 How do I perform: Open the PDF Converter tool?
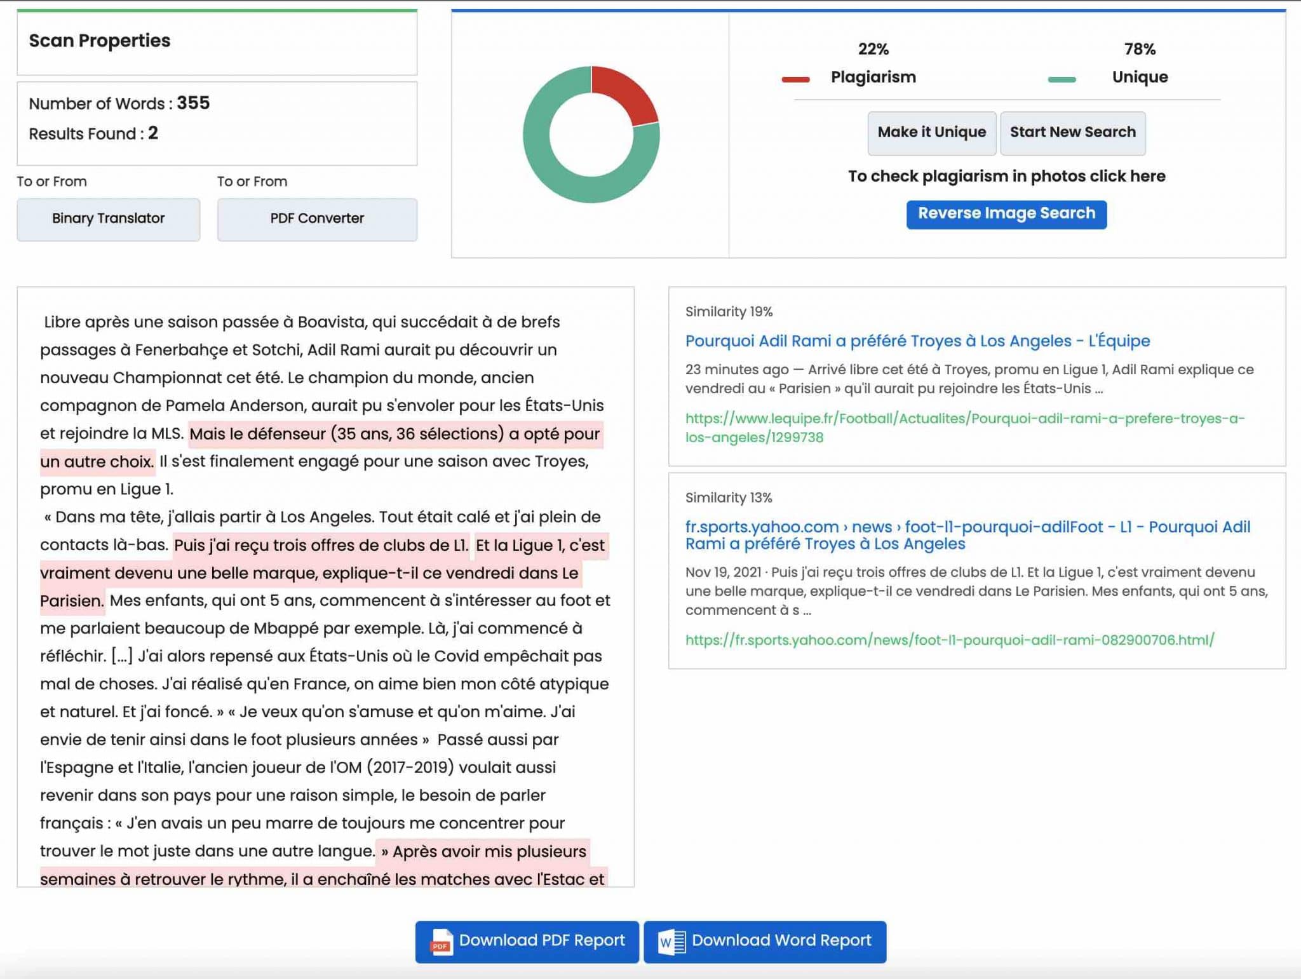tap(317, 219)
